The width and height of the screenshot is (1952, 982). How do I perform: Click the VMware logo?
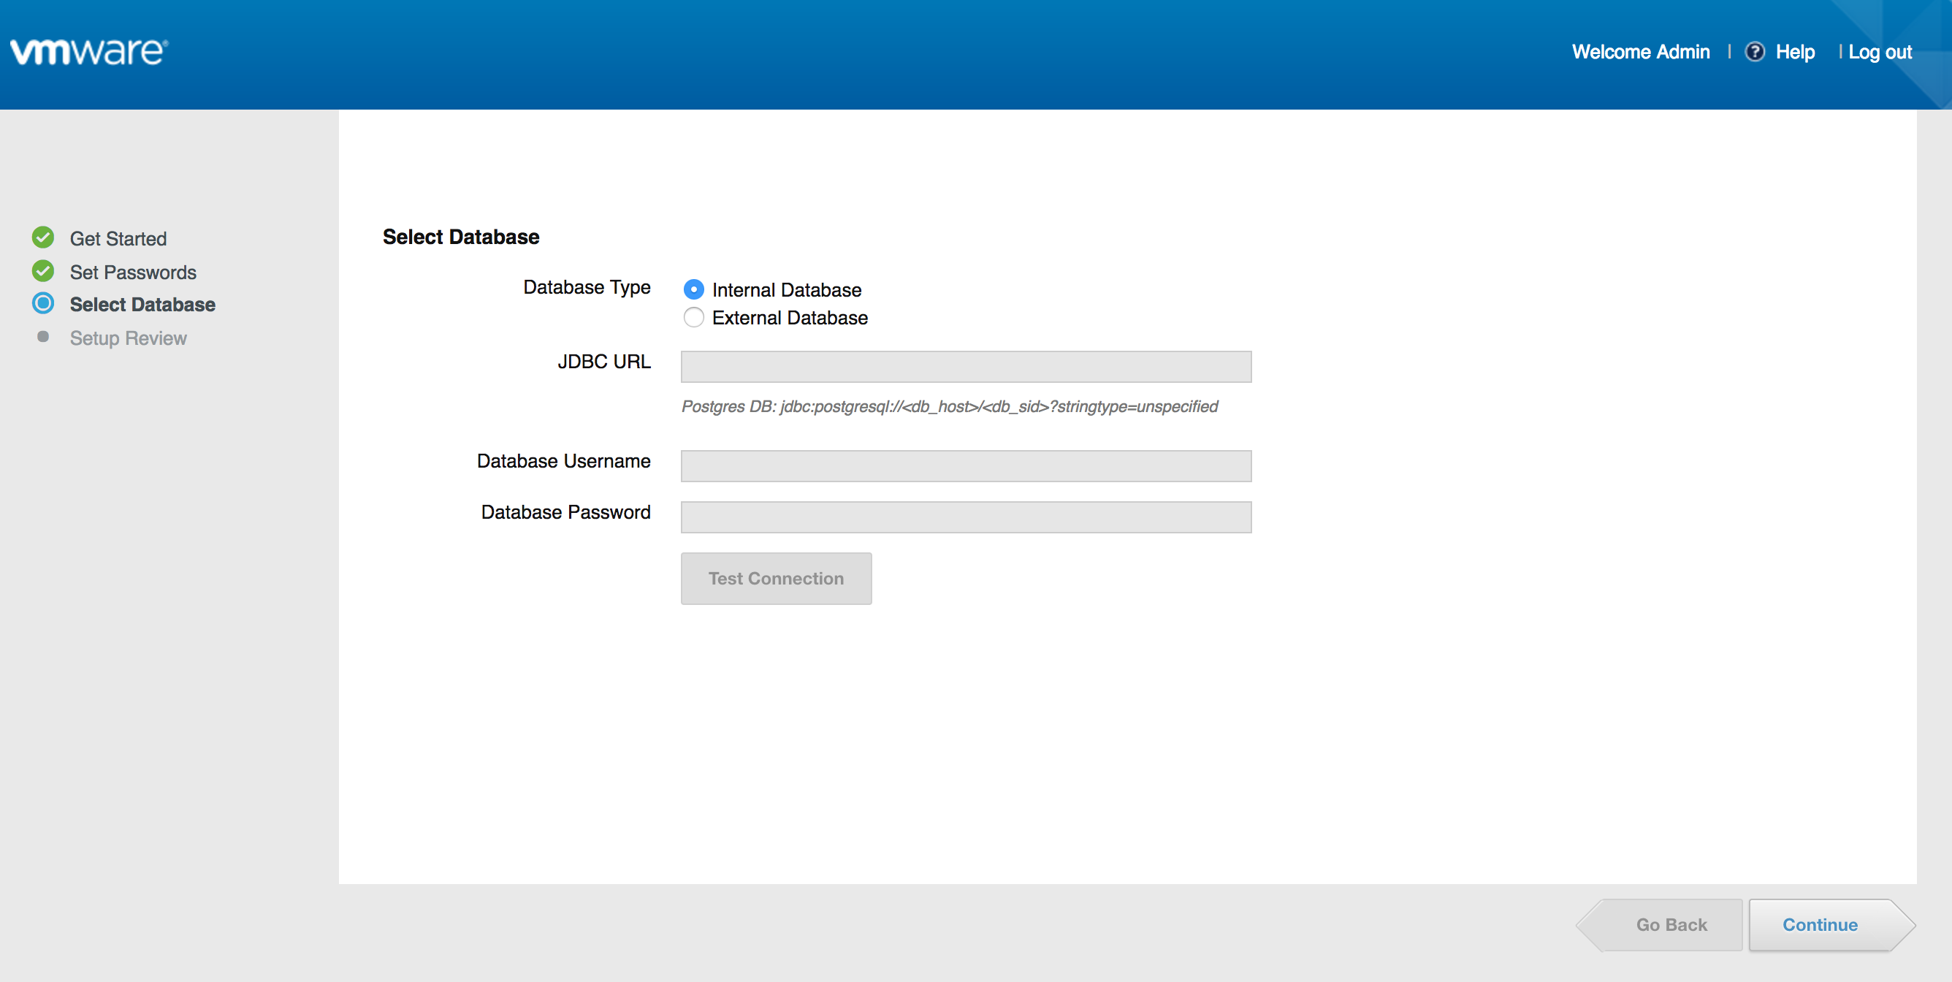click(88, 52)
